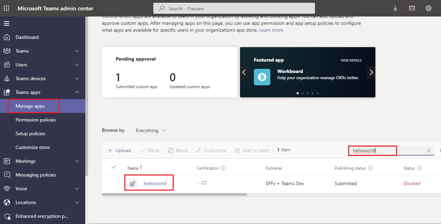Click the certification dash icon for helloworld
The image size is (441, 224).
[203, 183]
